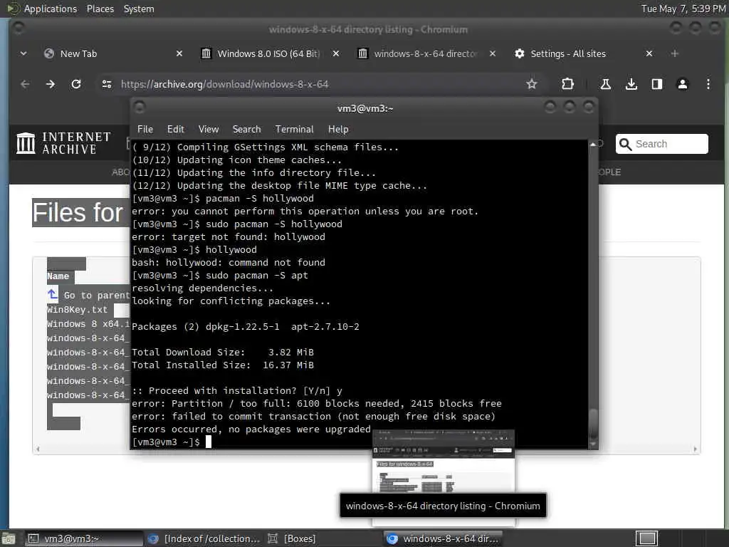Open Chromium downloads icon

coord(631,84)
